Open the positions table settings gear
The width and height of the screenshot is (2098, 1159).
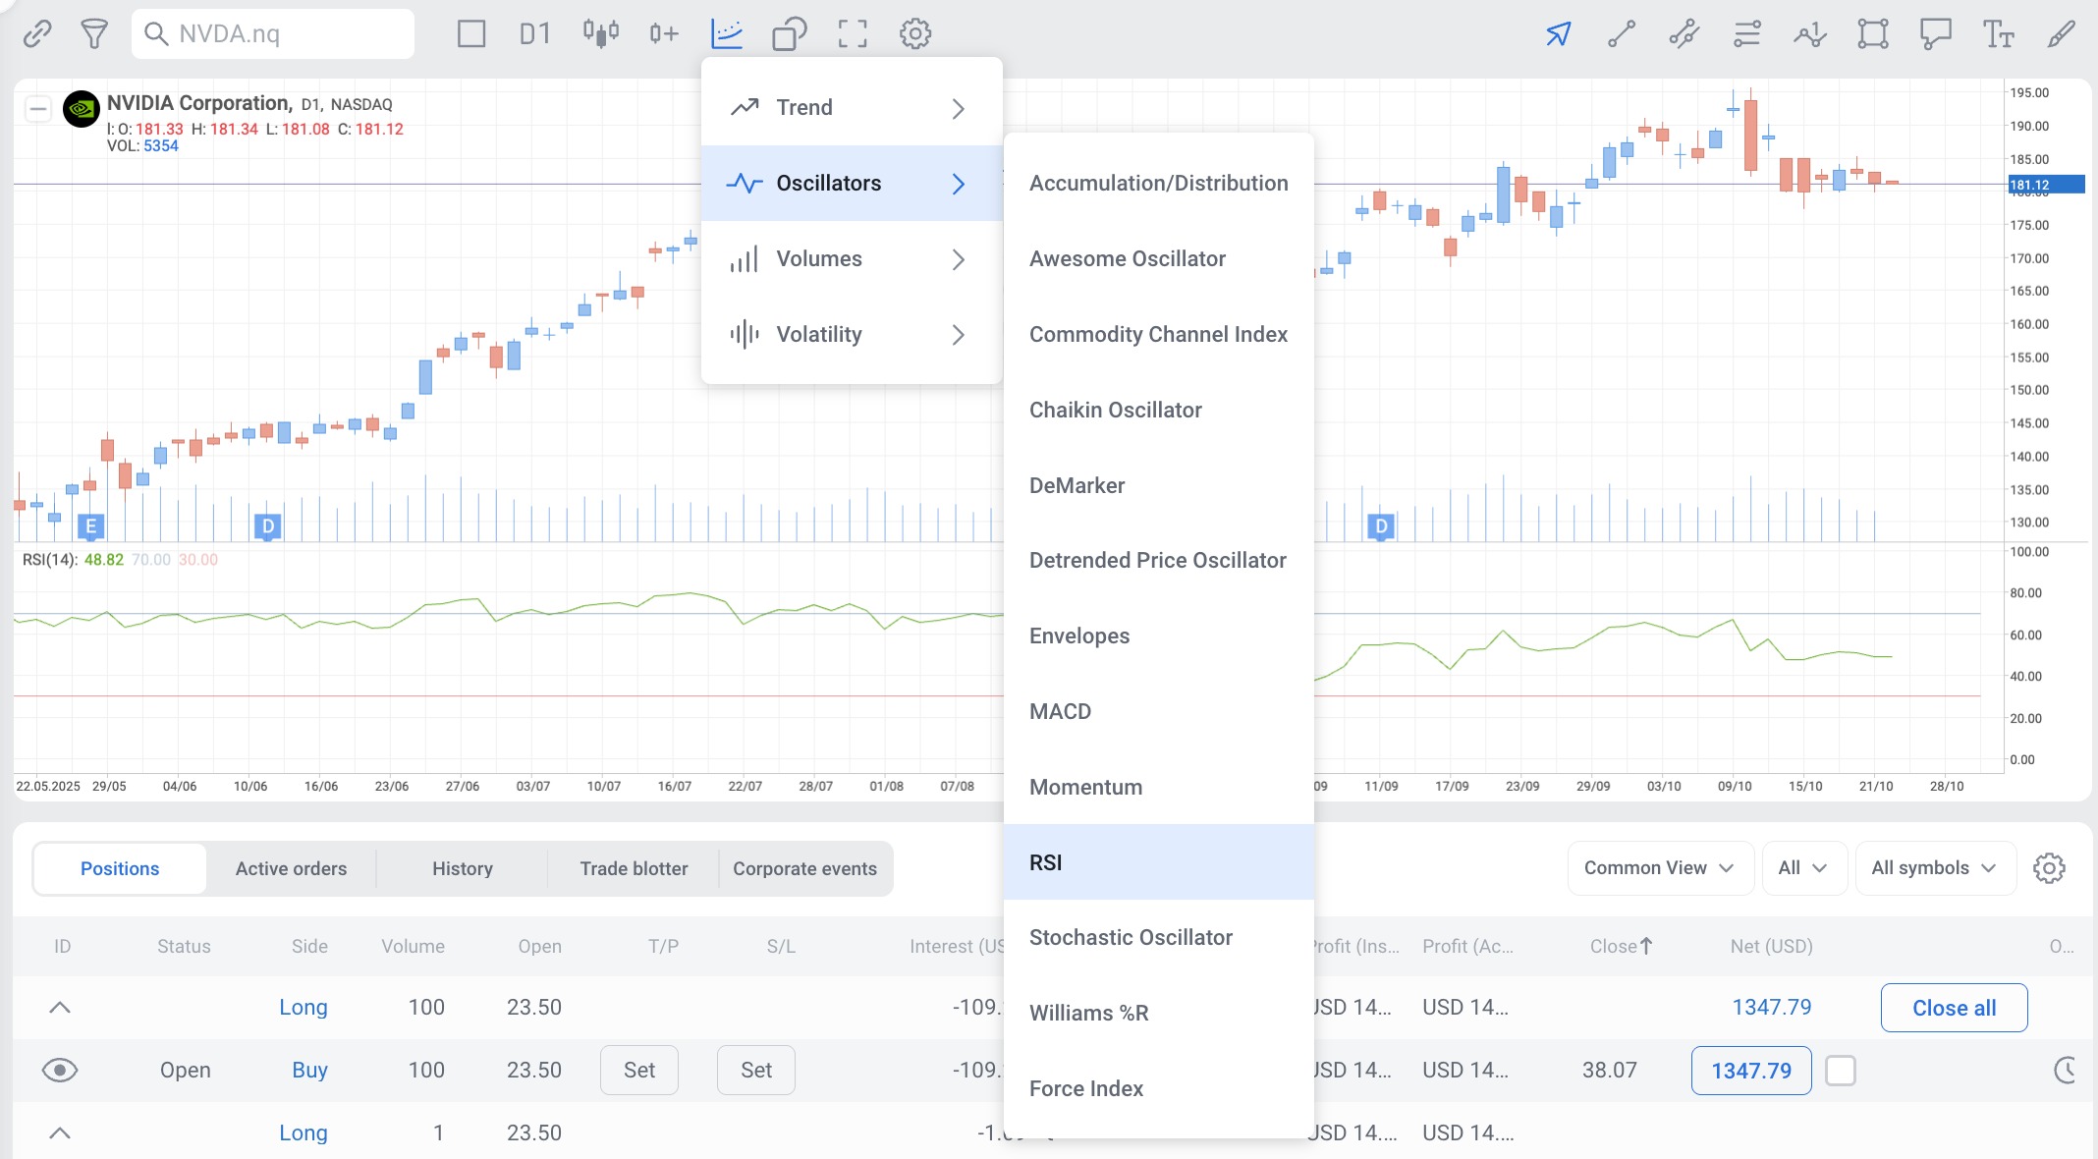click(2049, 868)
